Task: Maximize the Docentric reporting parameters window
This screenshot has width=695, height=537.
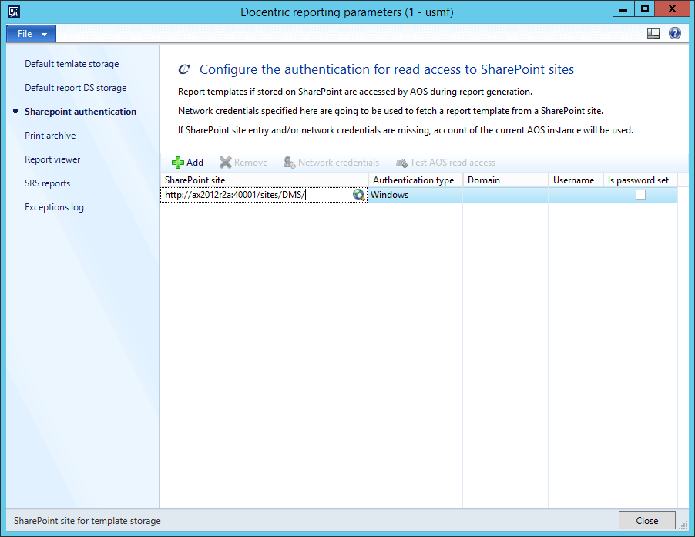Action: click(644, 9)
